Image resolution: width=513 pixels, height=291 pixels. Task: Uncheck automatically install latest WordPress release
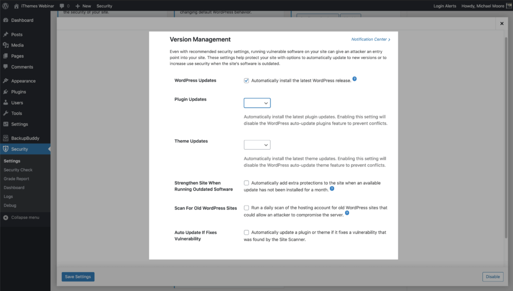(x=246, y=80)
